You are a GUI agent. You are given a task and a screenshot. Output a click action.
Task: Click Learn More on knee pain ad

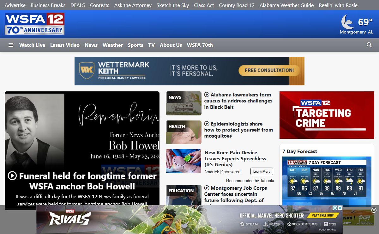(x=262, y=171)
